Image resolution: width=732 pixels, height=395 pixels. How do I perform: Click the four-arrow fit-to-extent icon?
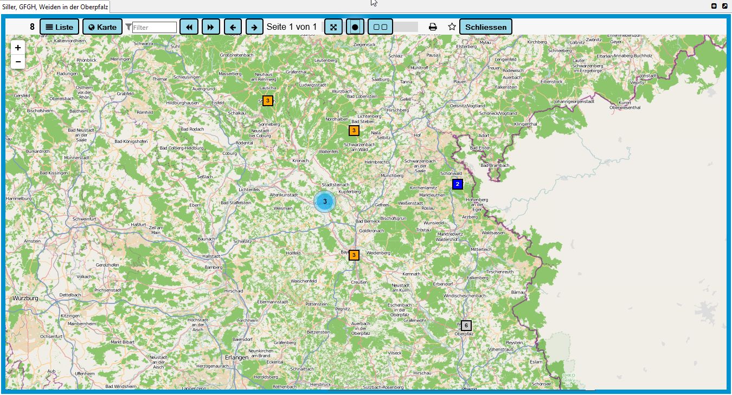(333, 27)
